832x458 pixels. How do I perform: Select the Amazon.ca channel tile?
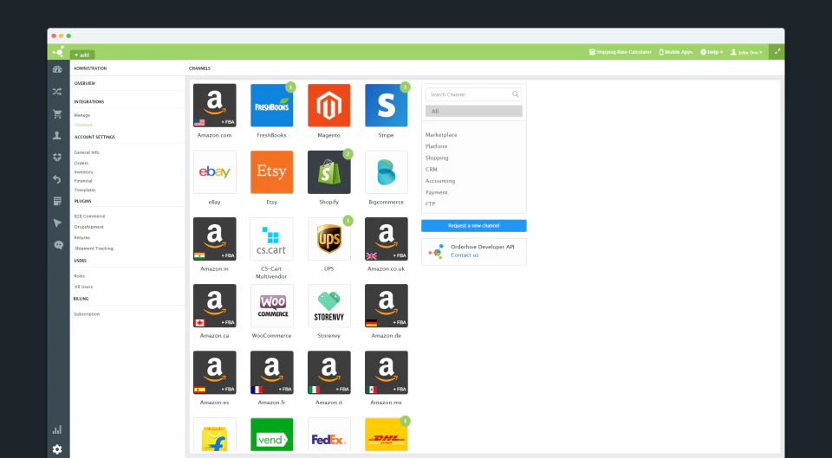pyautogui.click(x=214, y=306)
